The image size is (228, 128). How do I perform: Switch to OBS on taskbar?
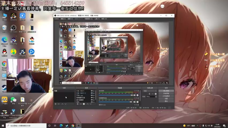pos(79,126)
